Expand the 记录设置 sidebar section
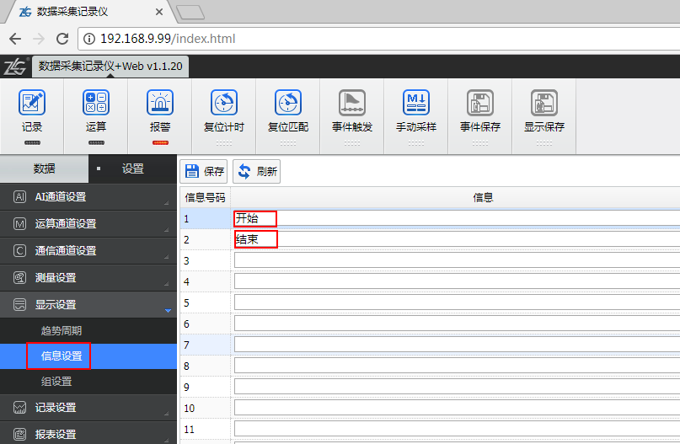This screenshot has width=680, height=444. click(88, 408)
